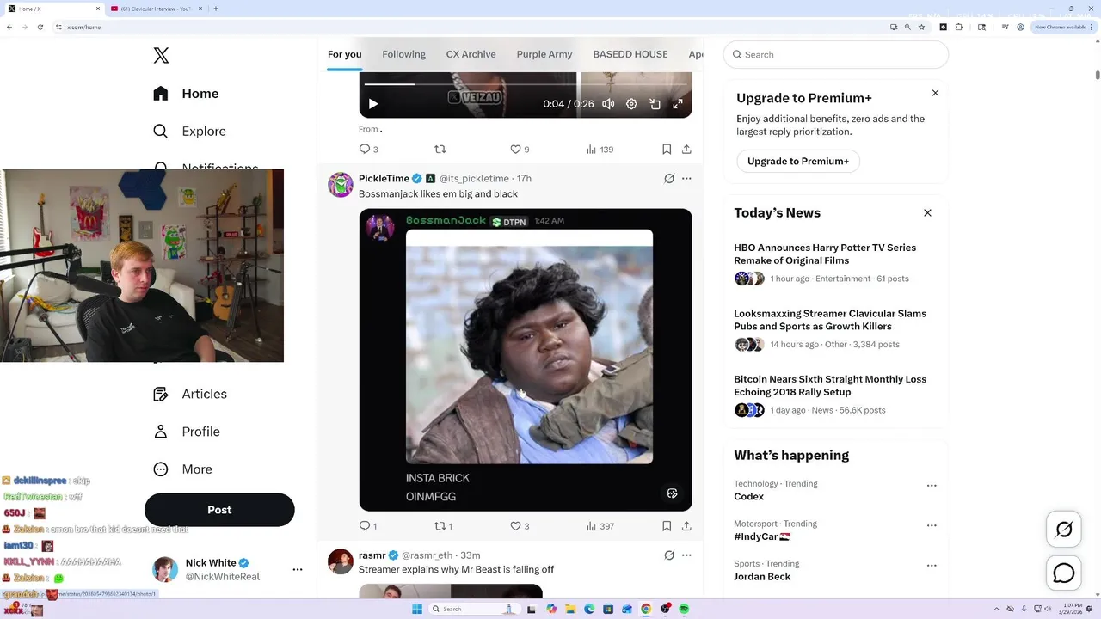Viewport: 1101px width, 619px height.
Task: Open options for #IndyCar trend
Action: (932, 525)
